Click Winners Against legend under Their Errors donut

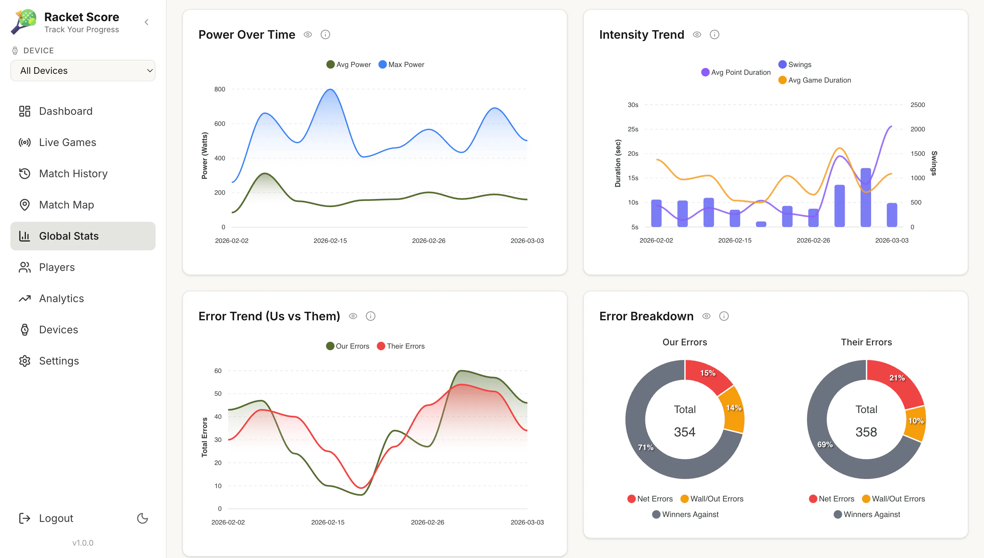[x=867, y=515]
